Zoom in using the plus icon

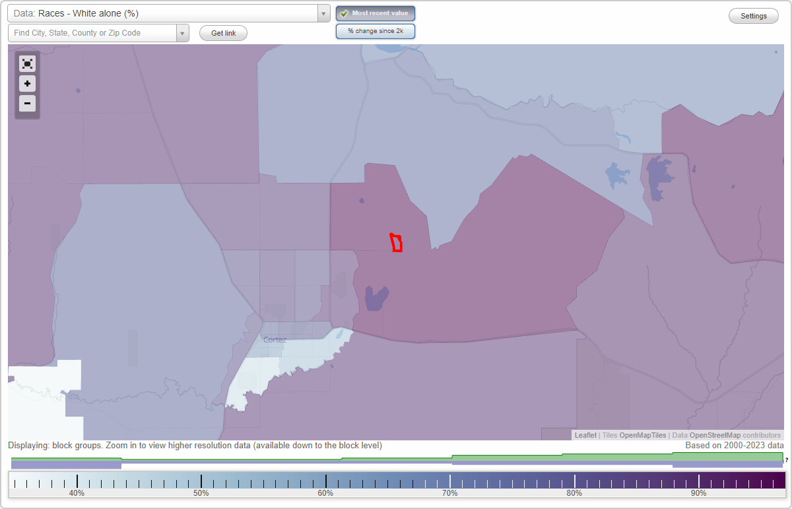coord(27,83)
